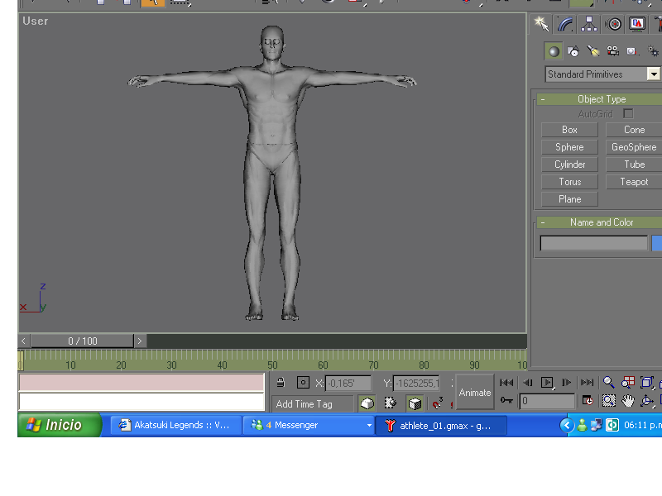This screenshot has height=496, width=662.
Task: Click the Tube primitive button
Action: point(634,165)
